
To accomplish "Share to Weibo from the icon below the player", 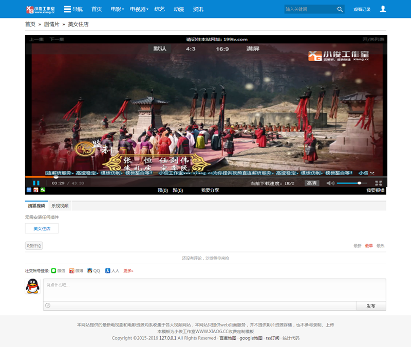I will pos(36,190).
